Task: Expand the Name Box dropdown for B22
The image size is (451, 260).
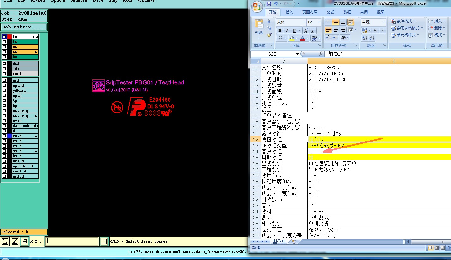Action: 297,54
